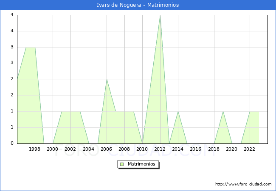
Task: Select the 2022 x-axis label
Action: pos(249,149)
